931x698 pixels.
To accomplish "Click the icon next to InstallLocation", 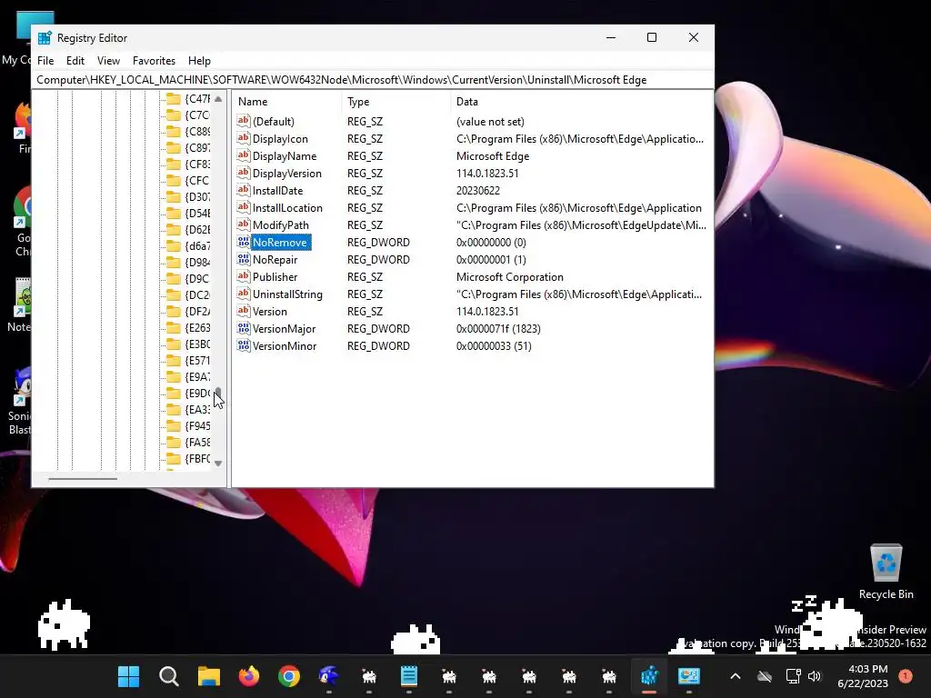I will coord(244,207).
